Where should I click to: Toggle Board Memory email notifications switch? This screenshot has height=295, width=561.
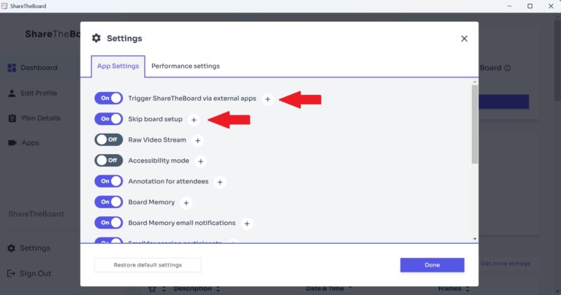point(108,223)
